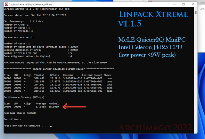205x139 pixels.
Task: Click the 'Current date/time' line
Action: tap(35, 15)
